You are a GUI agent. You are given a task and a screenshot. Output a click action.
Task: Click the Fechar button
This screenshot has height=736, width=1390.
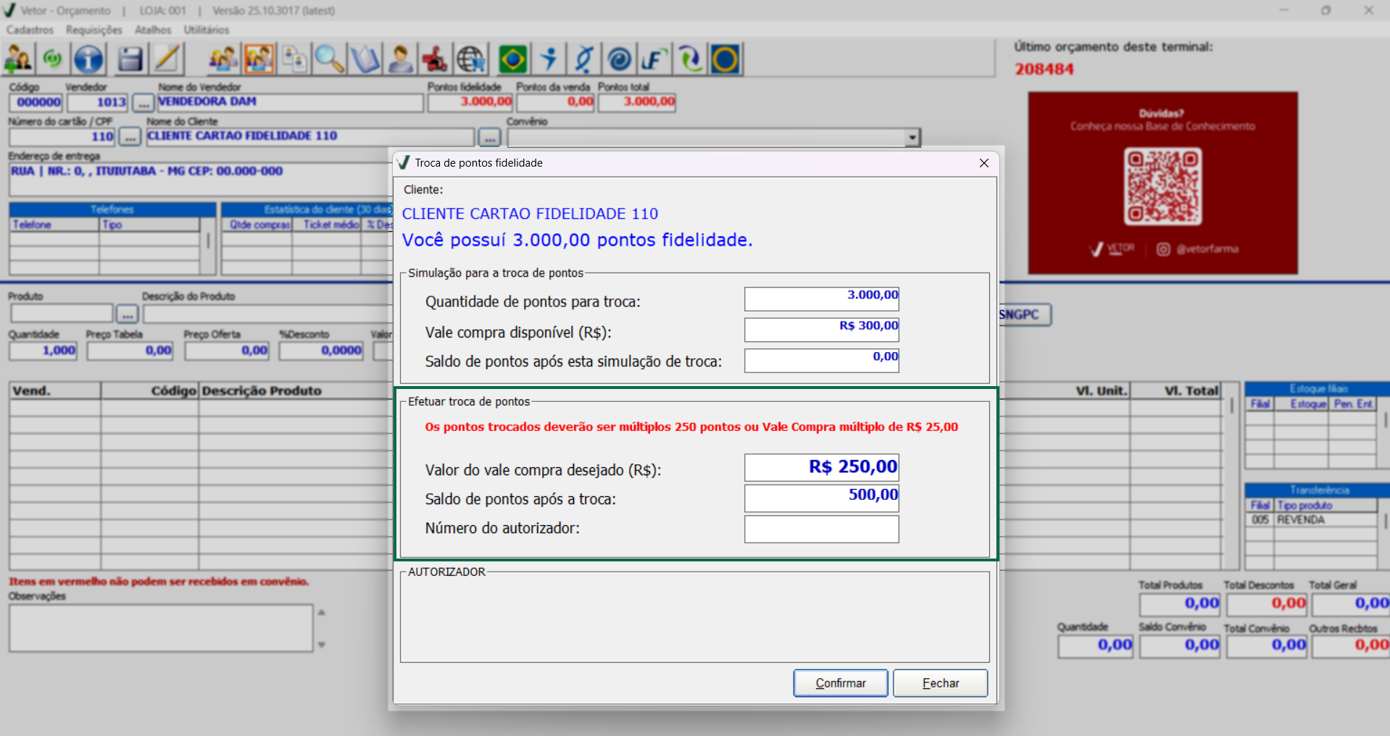(x=941, y=683)
